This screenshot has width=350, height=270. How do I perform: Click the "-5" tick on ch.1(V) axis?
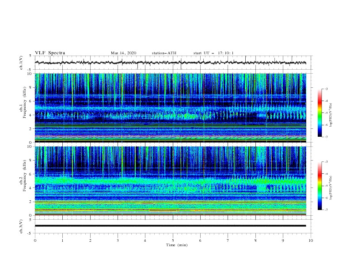[30, 70]
